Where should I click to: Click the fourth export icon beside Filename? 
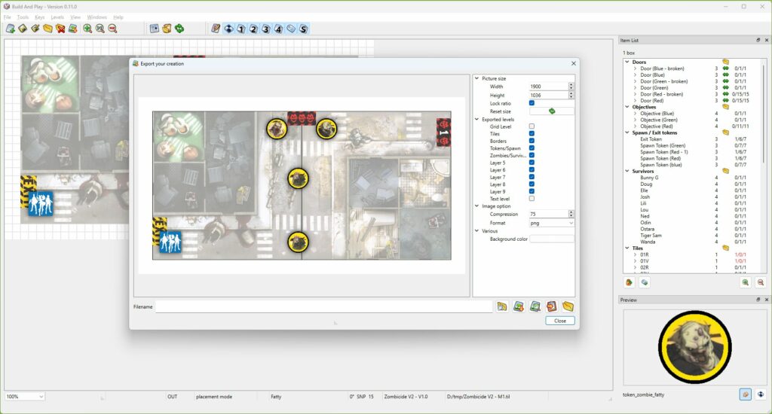click(x=551, y=307)
